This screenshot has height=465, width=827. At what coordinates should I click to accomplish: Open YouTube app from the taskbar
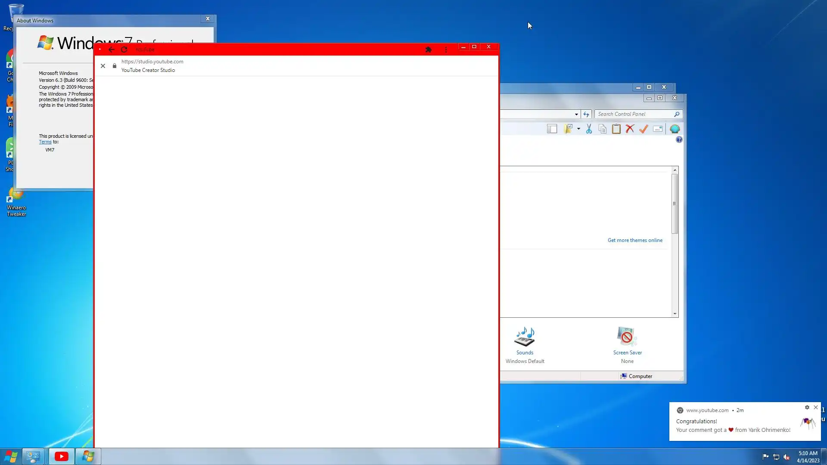(x=61, y=456)
